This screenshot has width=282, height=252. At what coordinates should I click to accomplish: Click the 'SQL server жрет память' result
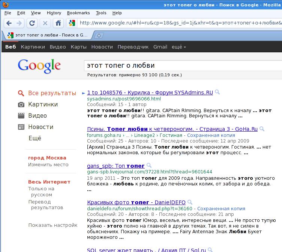[146, 250]
